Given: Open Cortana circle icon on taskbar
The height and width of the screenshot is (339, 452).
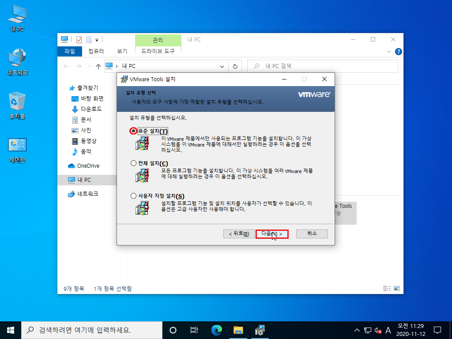Looking at the screenshot, I should pos(173,330).
